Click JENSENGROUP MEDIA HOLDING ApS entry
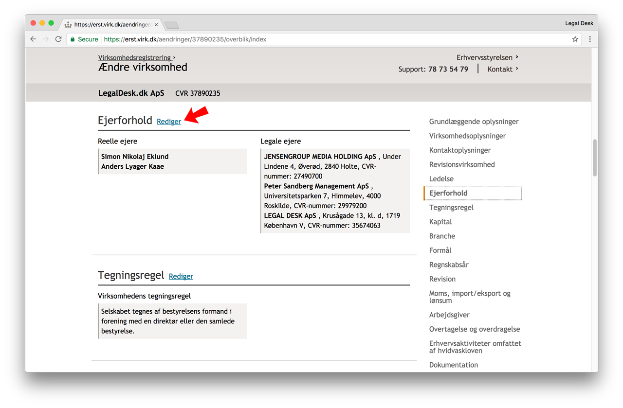Viewport: 623px width, 408px height. click(x=320, y=157)
